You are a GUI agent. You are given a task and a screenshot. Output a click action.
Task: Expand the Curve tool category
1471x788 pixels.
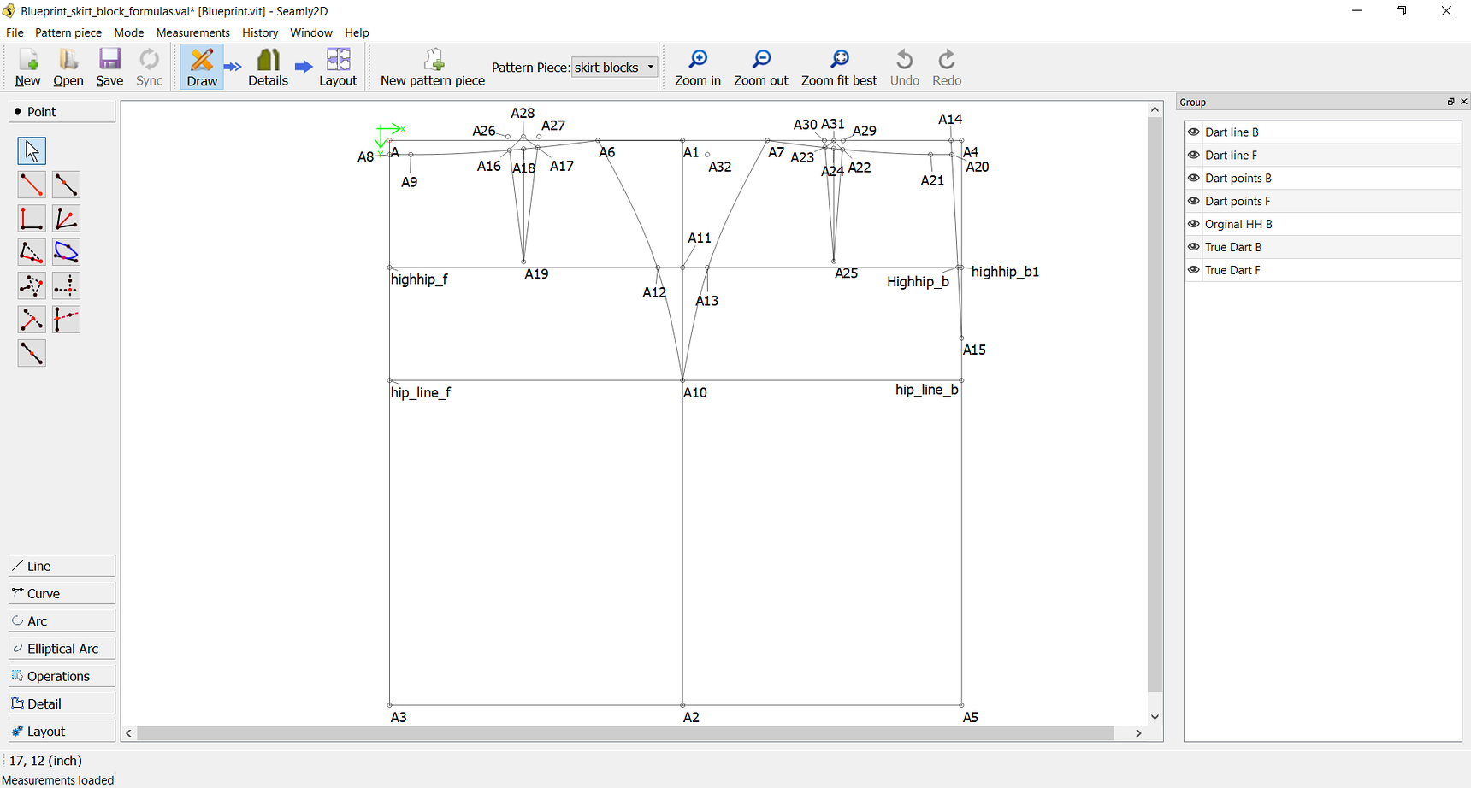(61, 592)
